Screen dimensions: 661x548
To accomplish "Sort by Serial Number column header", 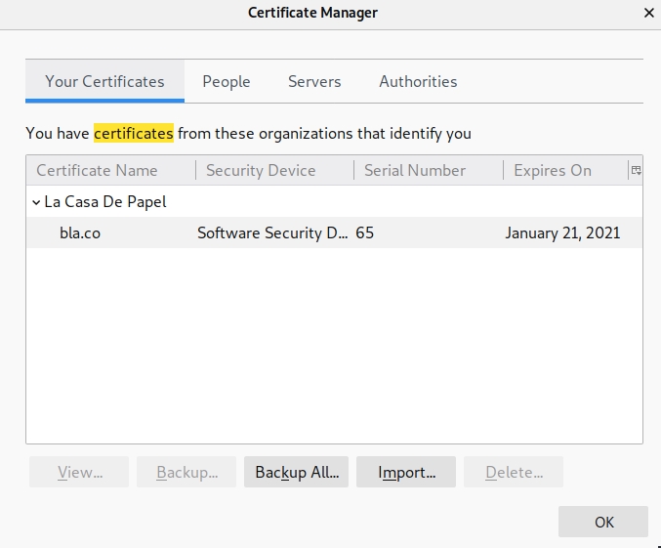I will coord(415,170).
